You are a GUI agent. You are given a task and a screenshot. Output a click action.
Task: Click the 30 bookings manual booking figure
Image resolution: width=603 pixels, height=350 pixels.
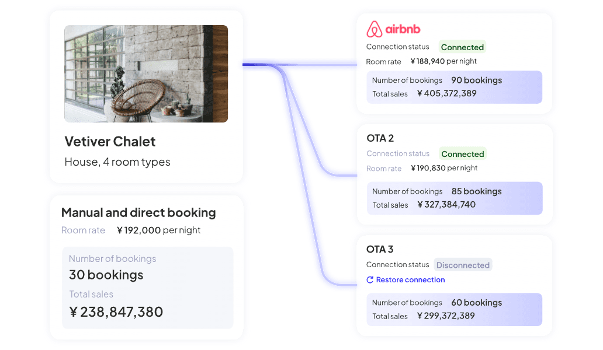pyautogui.click(x=106, y=275)
